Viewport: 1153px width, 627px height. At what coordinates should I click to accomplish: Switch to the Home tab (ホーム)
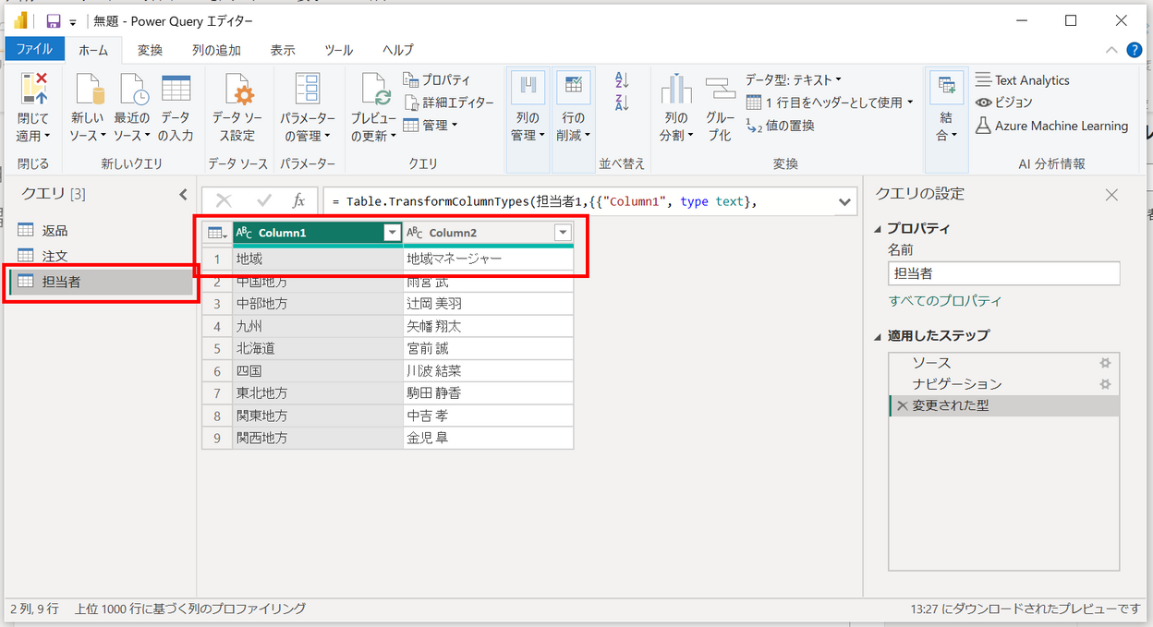(92, 50)
